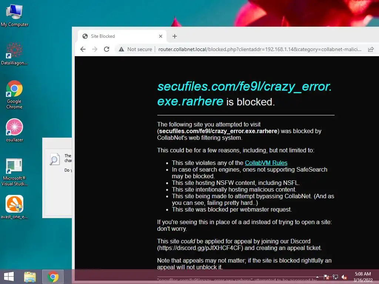Click the discord.gg/pJfXHCF4CF invite text

tap(201, 248)
